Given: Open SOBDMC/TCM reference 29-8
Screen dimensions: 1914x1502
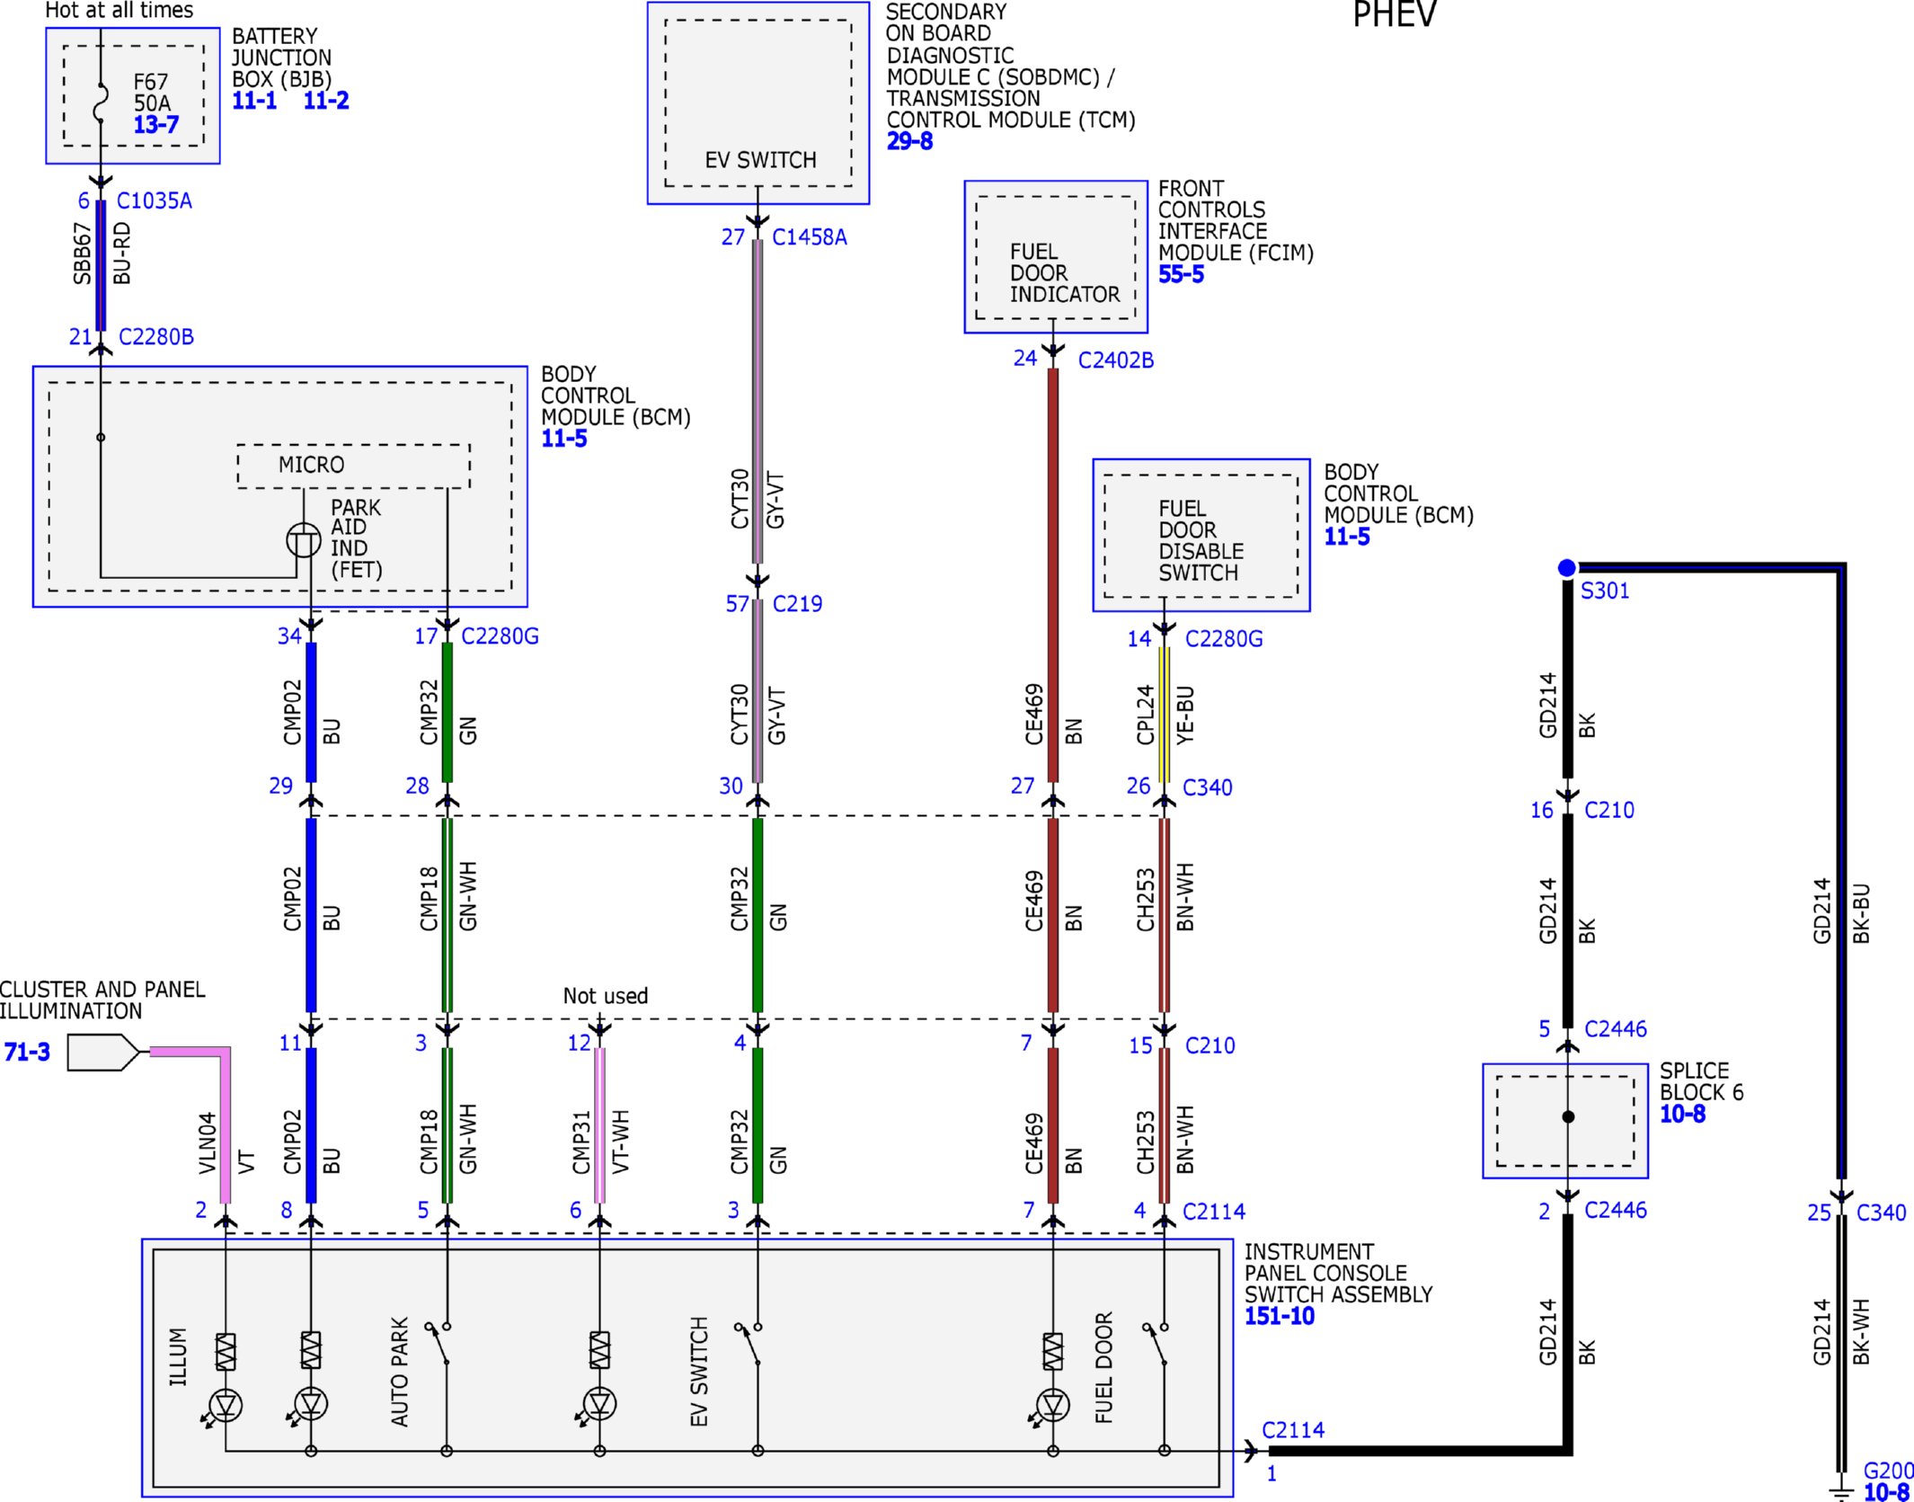Looking at the screenshot, I should (x=909, y=141).
